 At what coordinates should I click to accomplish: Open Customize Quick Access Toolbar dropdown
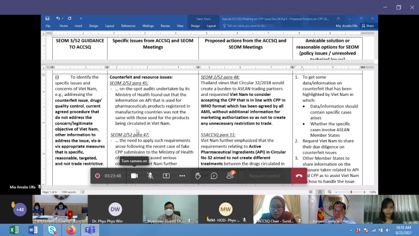click(81, 18)
